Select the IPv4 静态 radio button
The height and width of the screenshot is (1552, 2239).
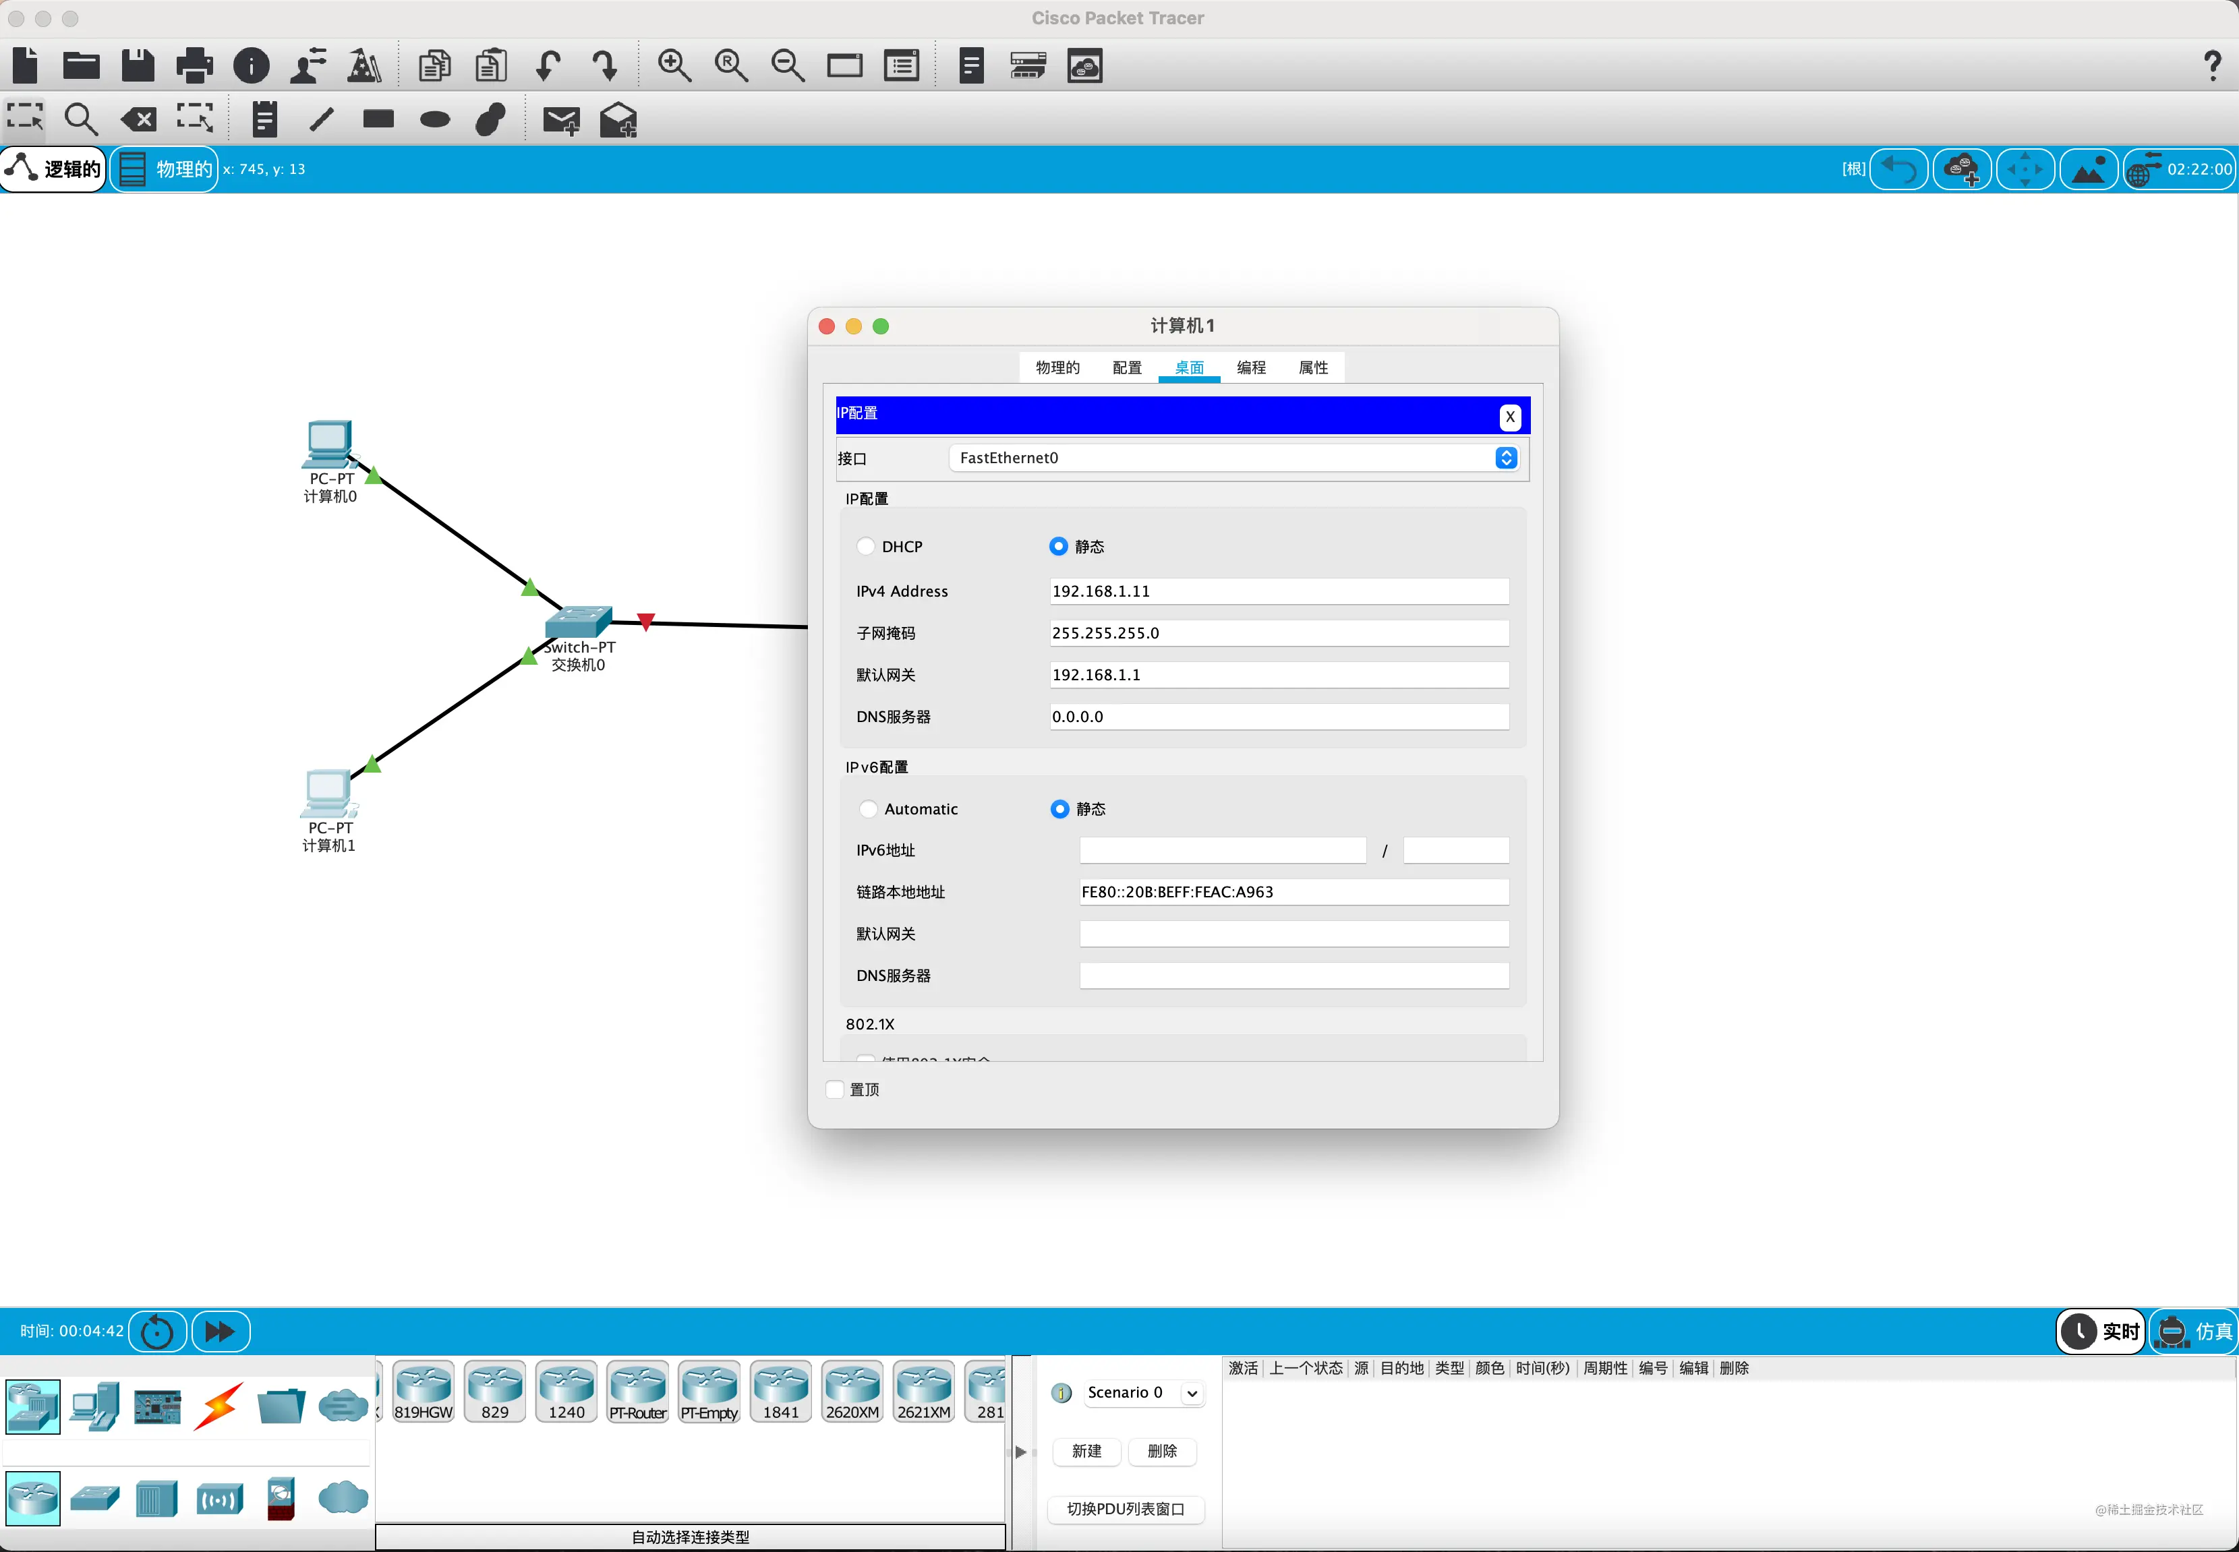1058,547
